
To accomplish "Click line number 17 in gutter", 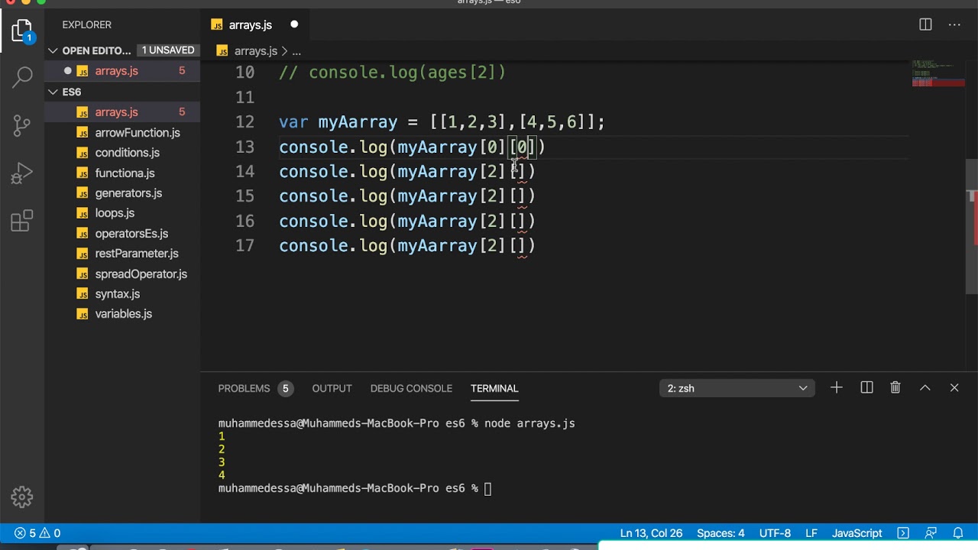I will [244, 246].
